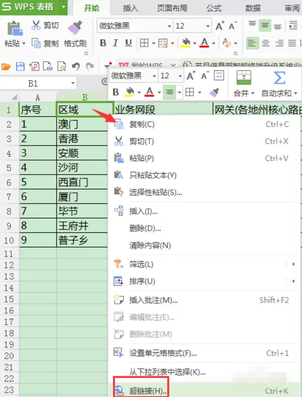Open the Name Box dropdown showing B1

pyautogui.click(x=73, y=83)
